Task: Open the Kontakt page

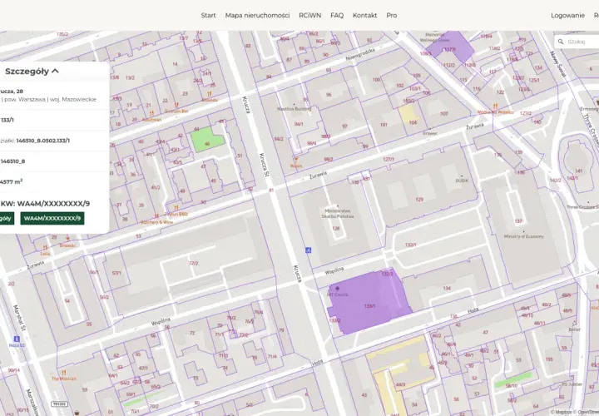Action: click(364, 15)
